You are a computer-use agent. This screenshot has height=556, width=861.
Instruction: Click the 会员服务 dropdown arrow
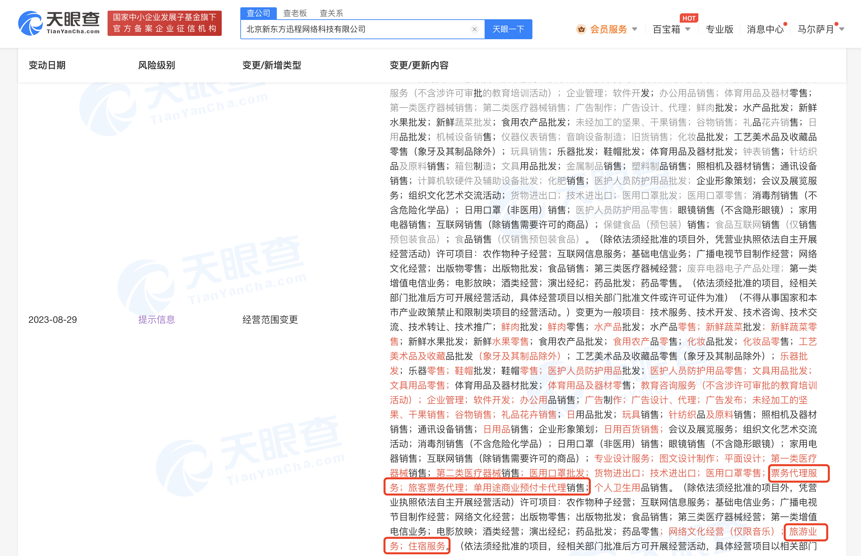635,29
